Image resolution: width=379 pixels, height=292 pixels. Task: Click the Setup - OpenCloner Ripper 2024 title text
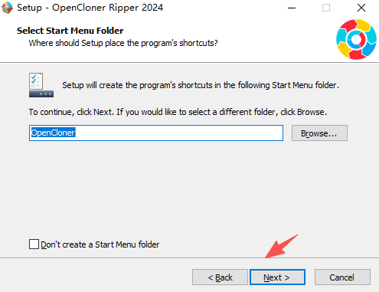click(x=90, y=8)
